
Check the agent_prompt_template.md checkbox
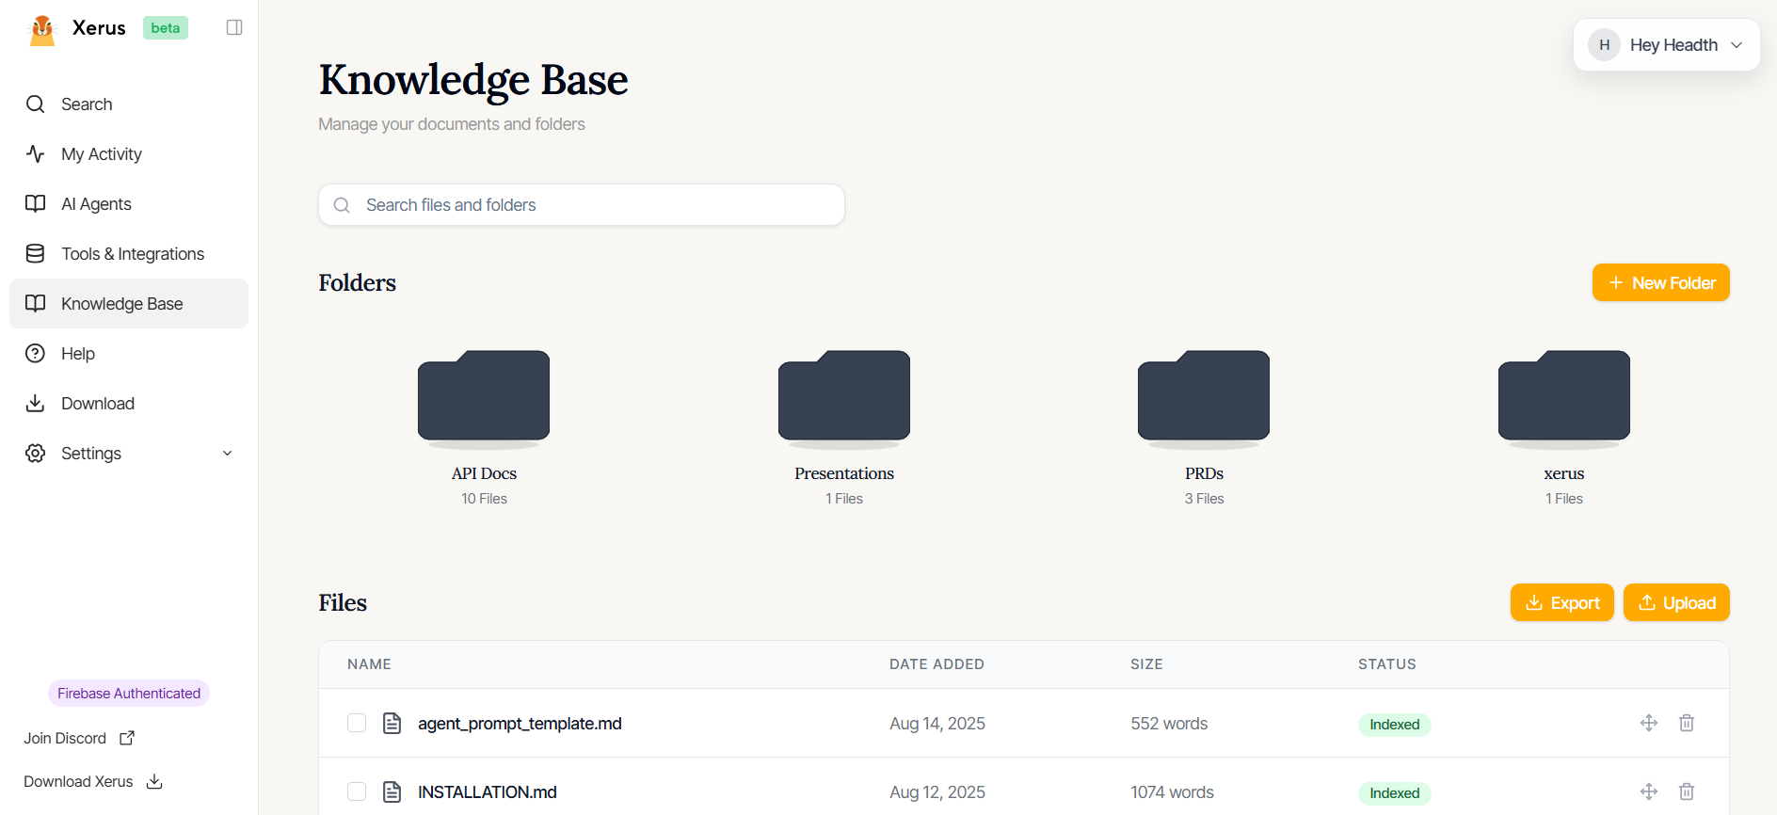point(357,723)
